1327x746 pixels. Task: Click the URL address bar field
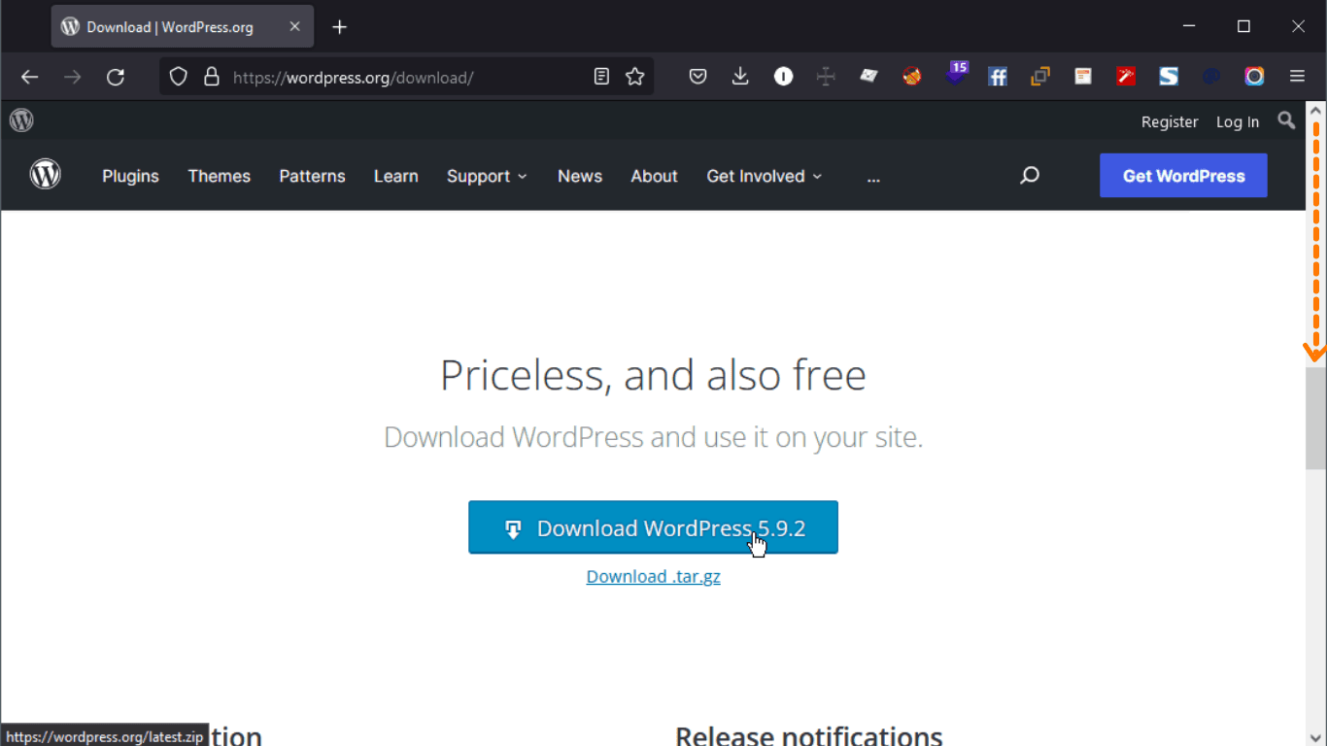(408, 77)
